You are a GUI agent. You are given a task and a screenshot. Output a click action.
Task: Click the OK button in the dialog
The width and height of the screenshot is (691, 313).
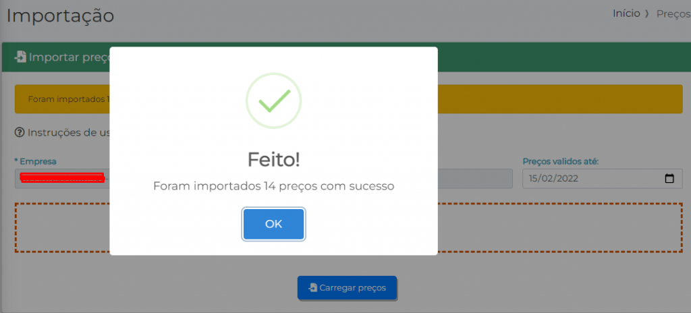tap(273, 225)
